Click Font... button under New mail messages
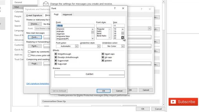Image resolution: width=199 pixels, height=112 pixels. [x=35, y=37]
